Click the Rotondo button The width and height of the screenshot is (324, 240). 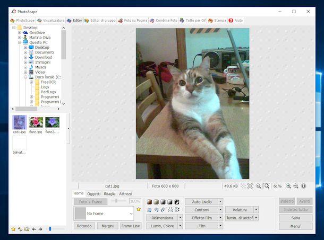(84, 226)
